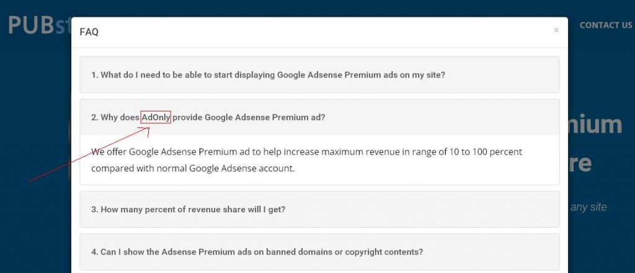Close the FAQ dialog with the × button
This screenshot has height=273, width=635.
point(556,30)
